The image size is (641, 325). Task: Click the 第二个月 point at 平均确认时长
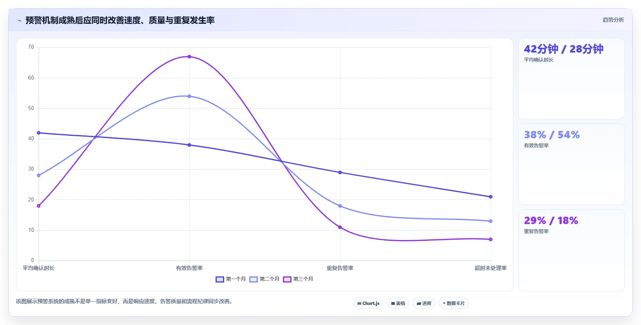point(39,175)
